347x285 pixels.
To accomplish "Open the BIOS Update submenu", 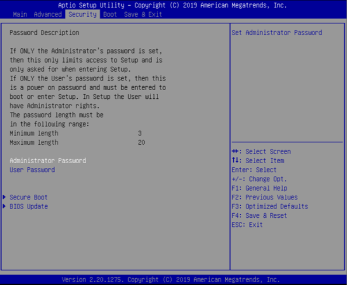I will click(29, 206).
